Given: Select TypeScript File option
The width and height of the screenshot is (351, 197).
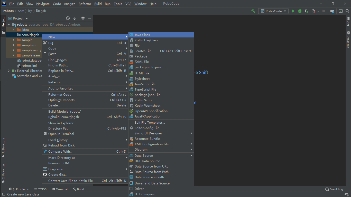Looking at the screenshot, I should coord(161,89).
